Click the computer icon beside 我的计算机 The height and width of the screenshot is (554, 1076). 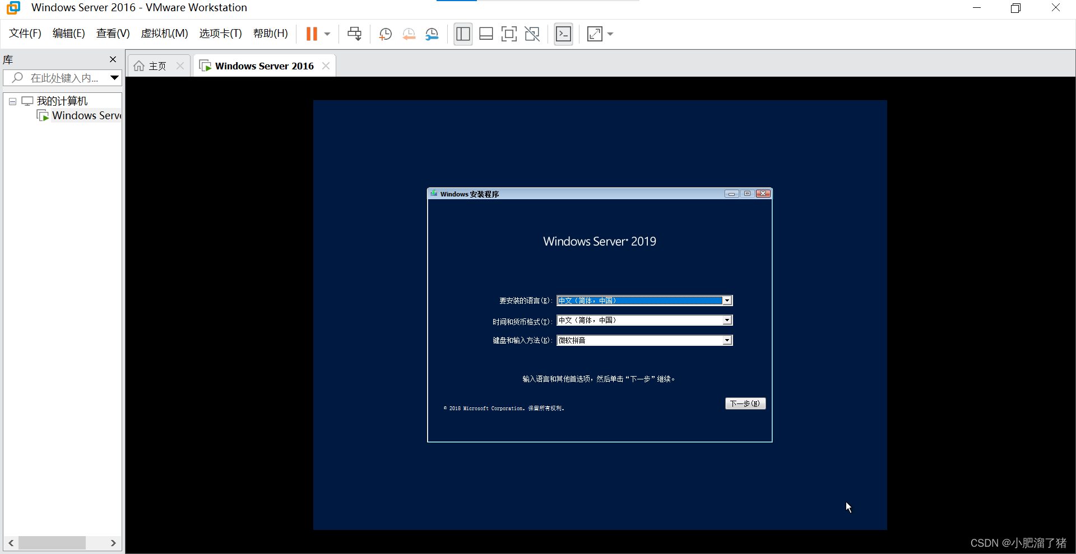click(x=27, y=101)
